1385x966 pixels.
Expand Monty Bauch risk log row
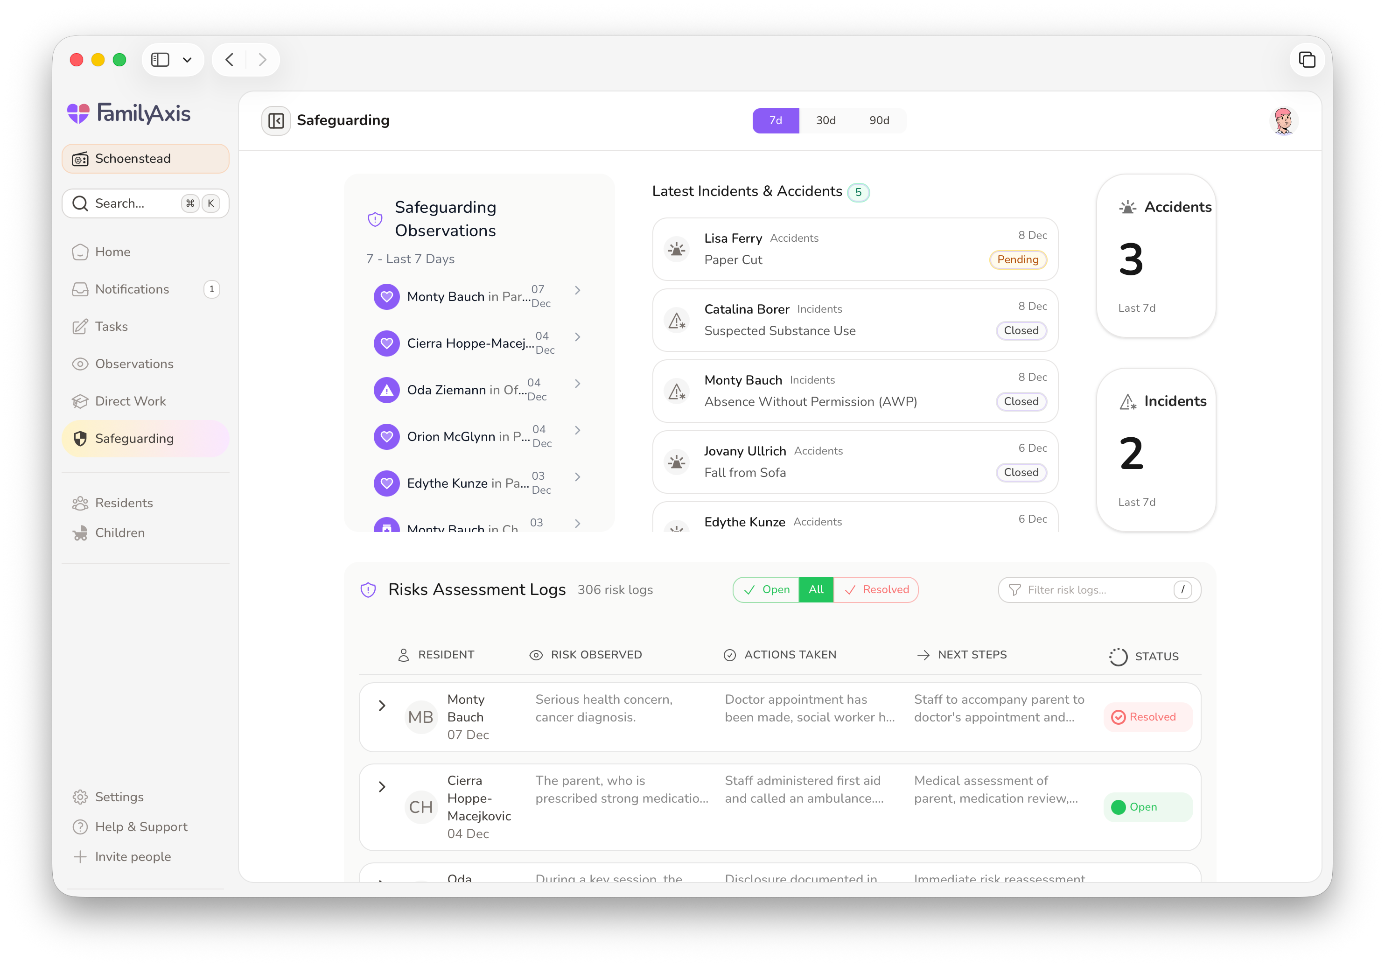tap(382, 705)
